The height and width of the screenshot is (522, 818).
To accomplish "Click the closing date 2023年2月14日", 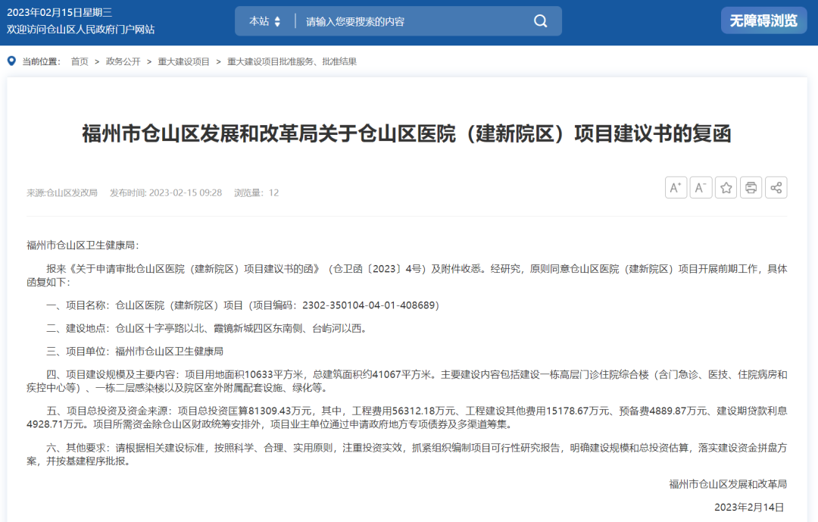I will tap(749, 508).
